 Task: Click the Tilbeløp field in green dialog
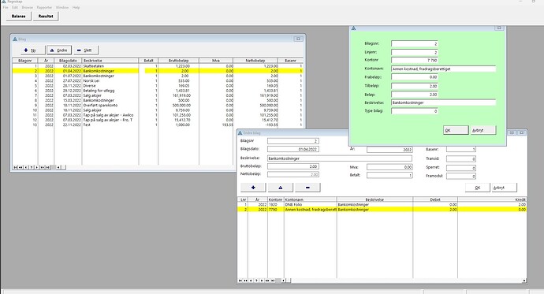click(414, 86)
